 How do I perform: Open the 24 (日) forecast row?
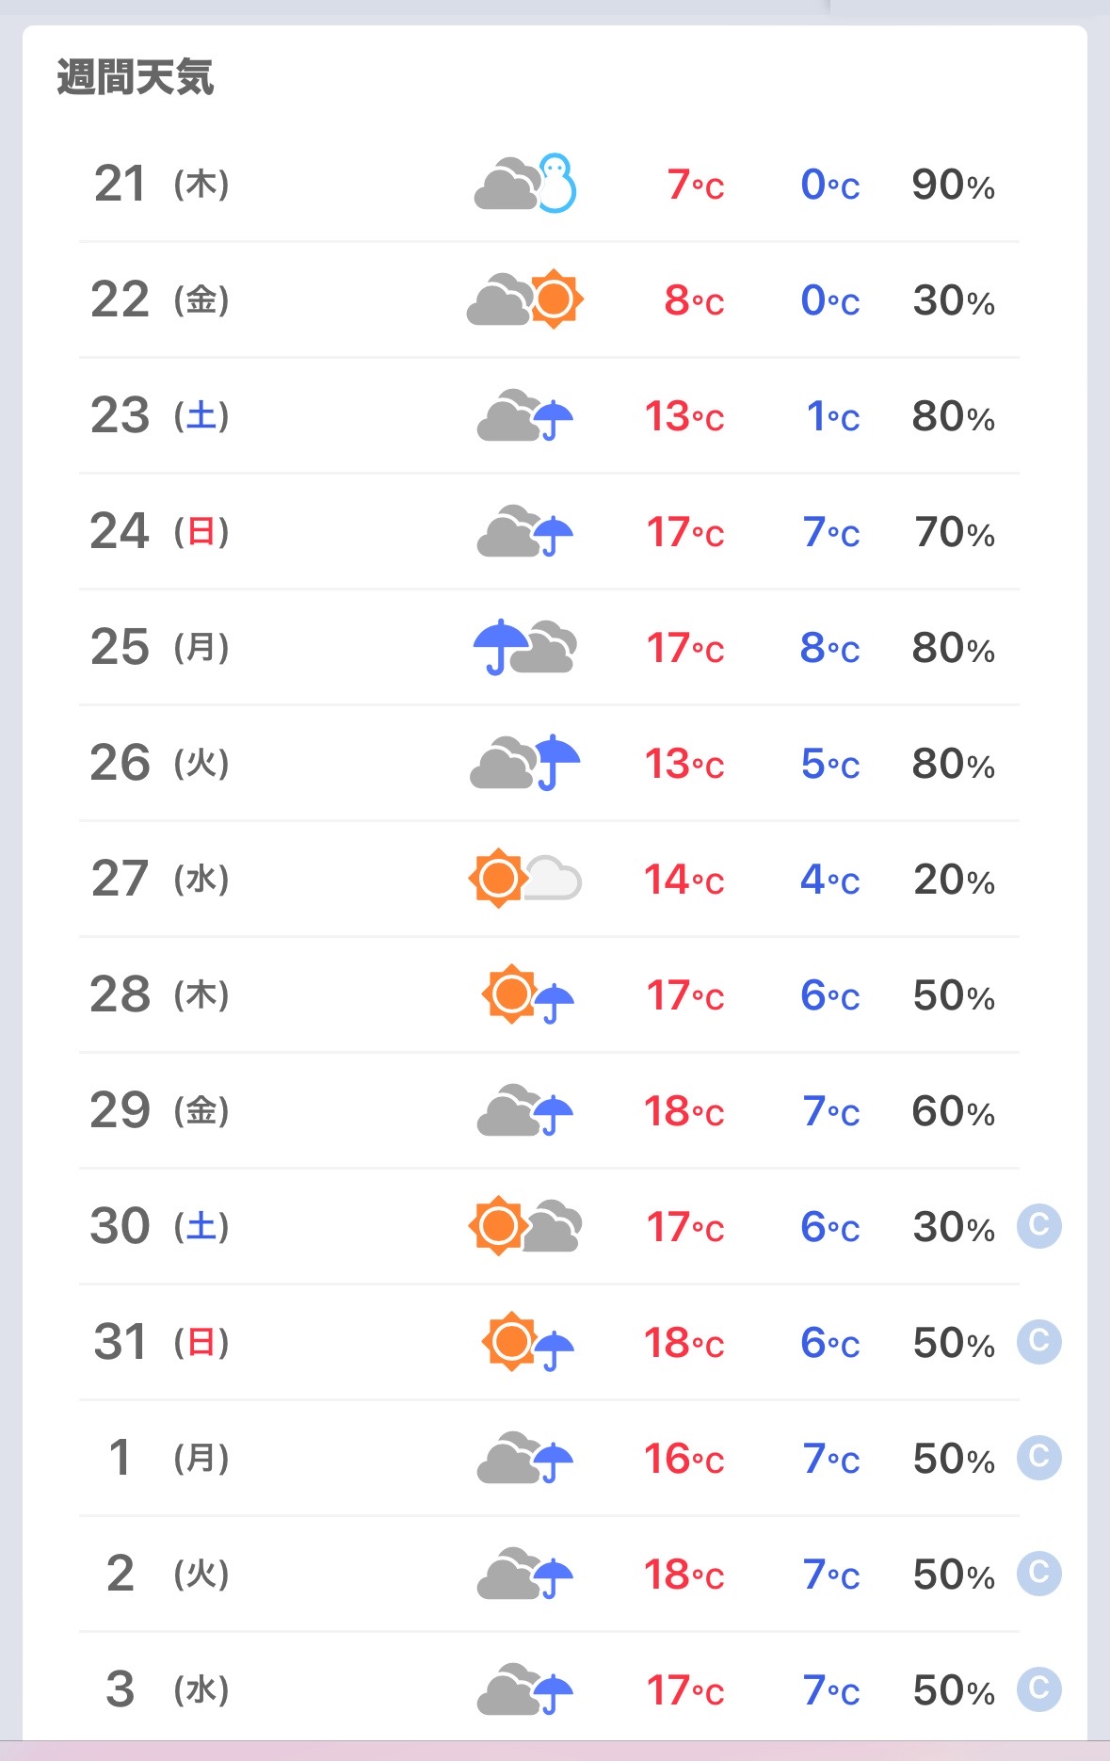point(549,531)
